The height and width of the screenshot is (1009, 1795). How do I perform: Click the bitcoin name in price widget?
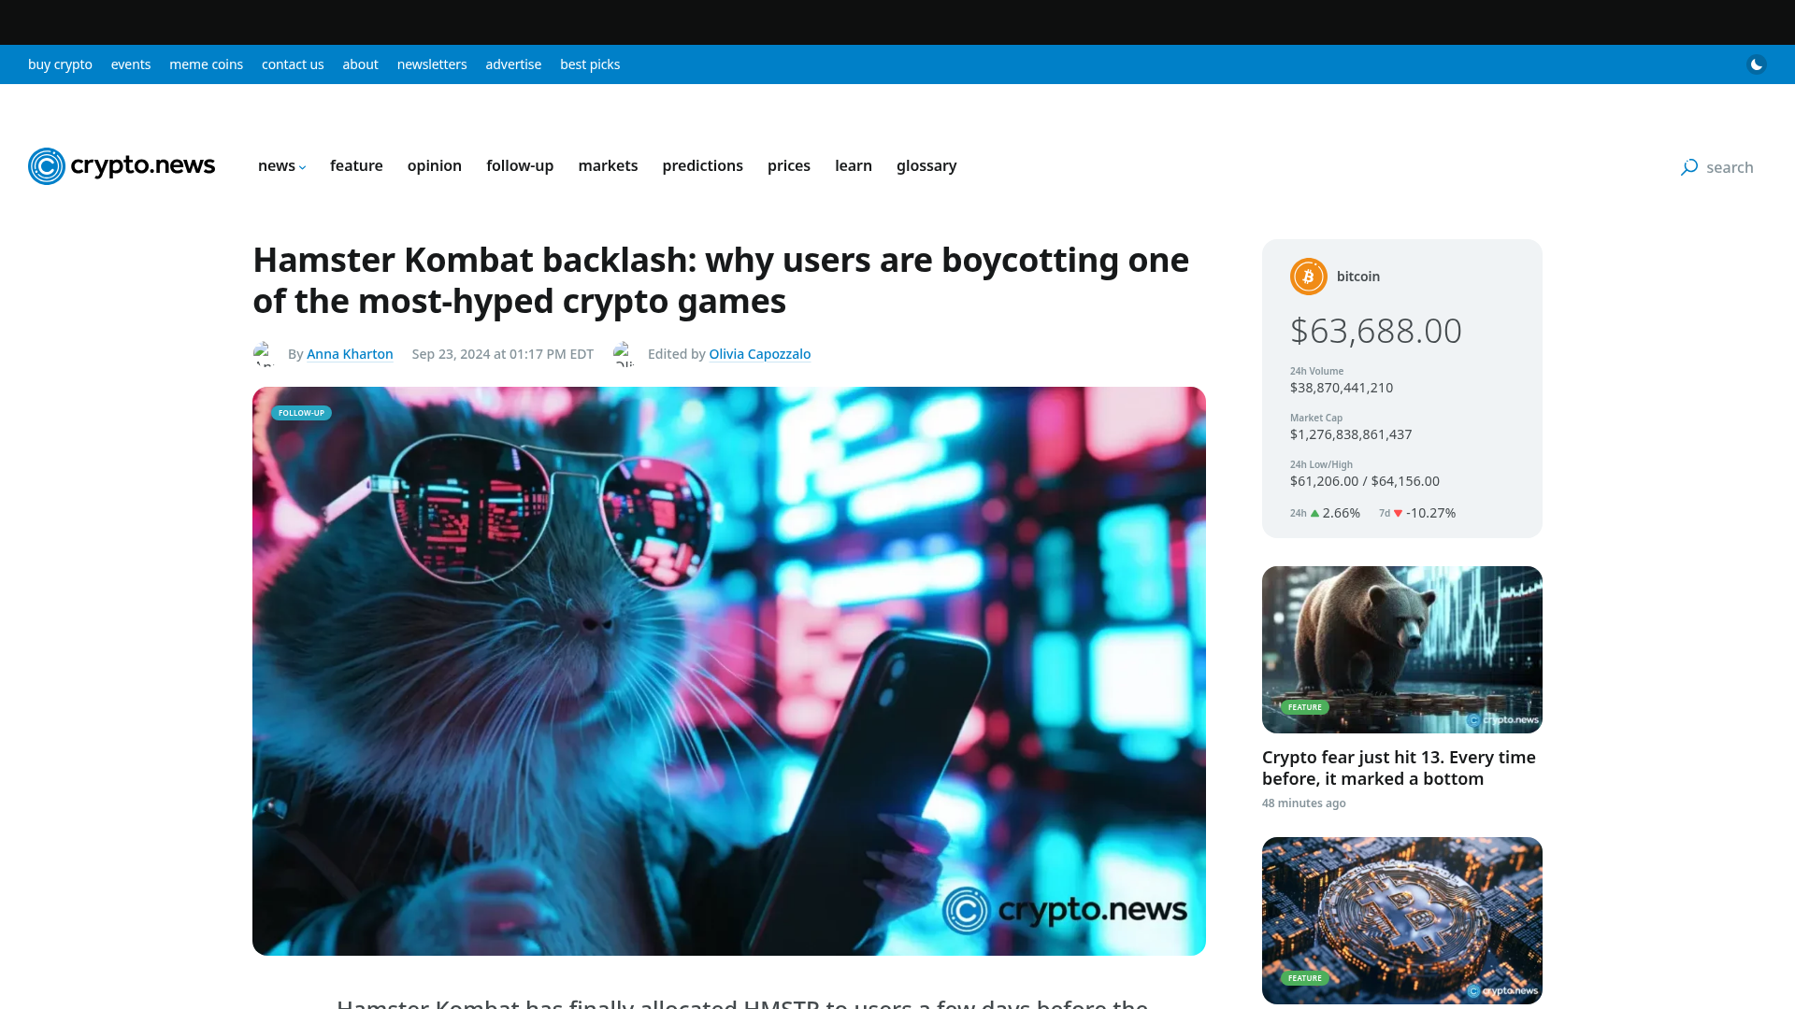pyautogui.click(x=1358, y=277)
